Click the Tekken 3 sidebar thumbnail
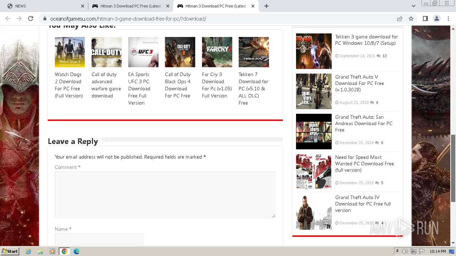This screenshot has width=456, height=256. click(x=314, y=51)
